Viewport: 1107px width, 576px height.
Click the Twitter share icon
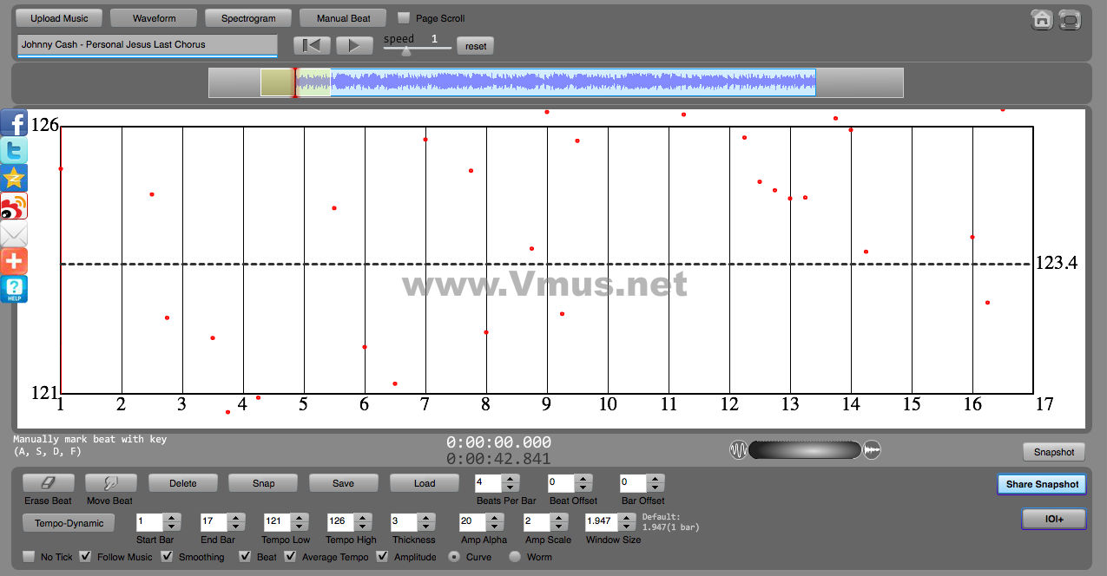pos(14,150)
